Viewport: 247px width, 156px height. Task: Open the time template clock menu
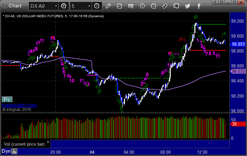click(97, 6)
